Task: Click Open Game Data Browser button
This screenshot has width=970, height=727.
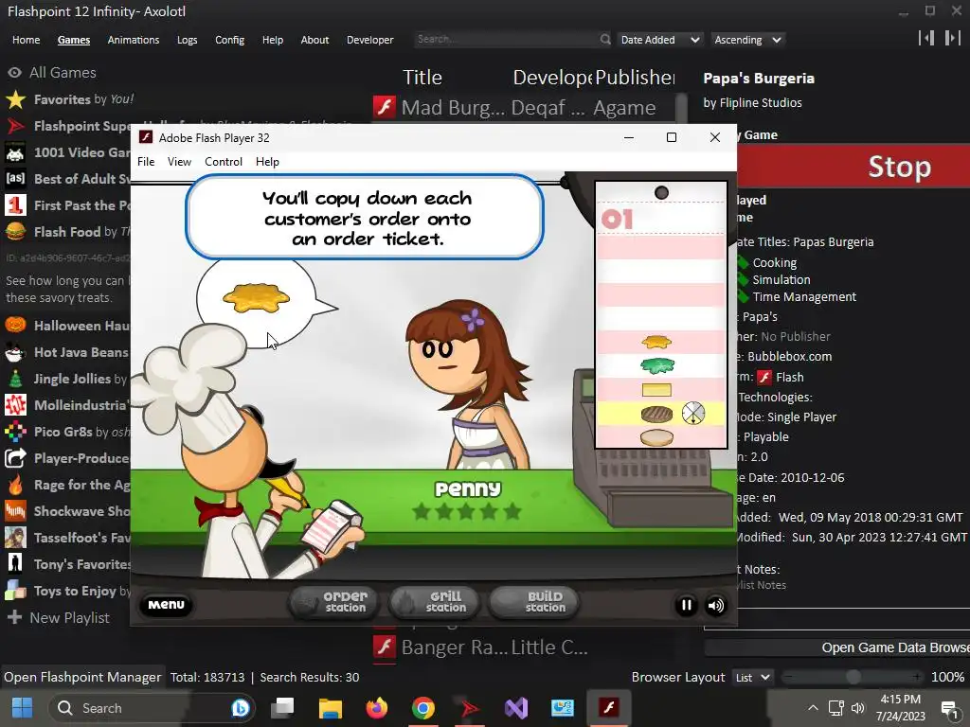Action: 837,647
